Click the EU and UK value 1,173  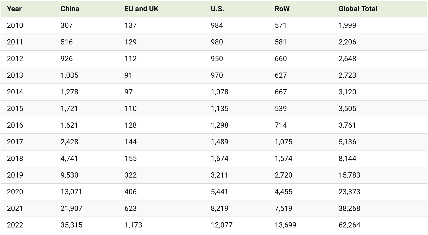coord(133,225)
